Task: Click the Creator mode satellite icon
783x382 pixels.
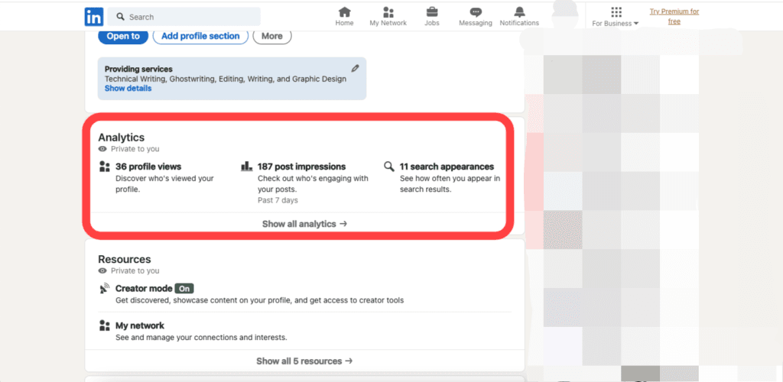Action: (104, 288)
